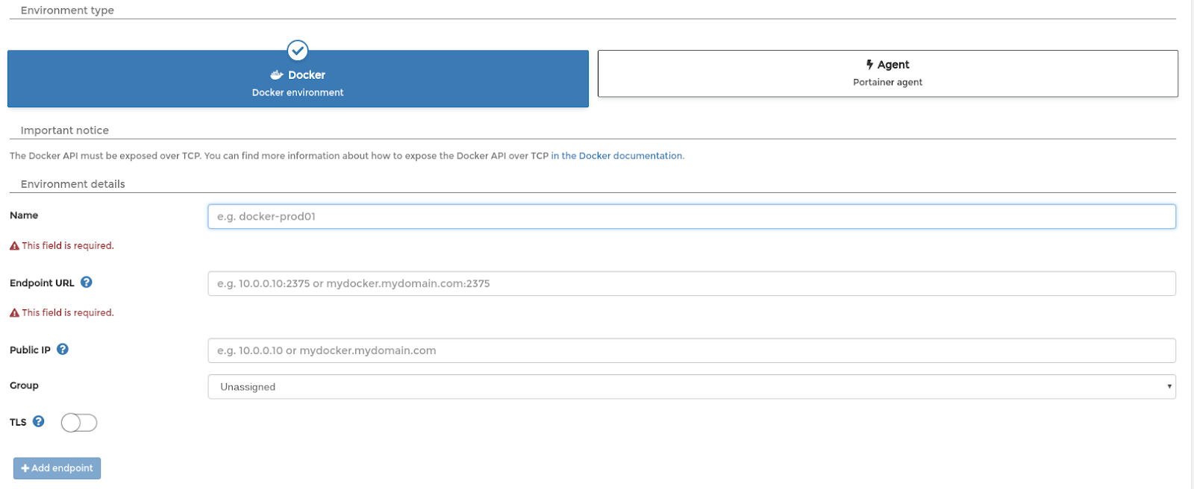This screenshot has width=1194, height=489.
Task: Click the TLS label
Action: (x=18, y=423)
